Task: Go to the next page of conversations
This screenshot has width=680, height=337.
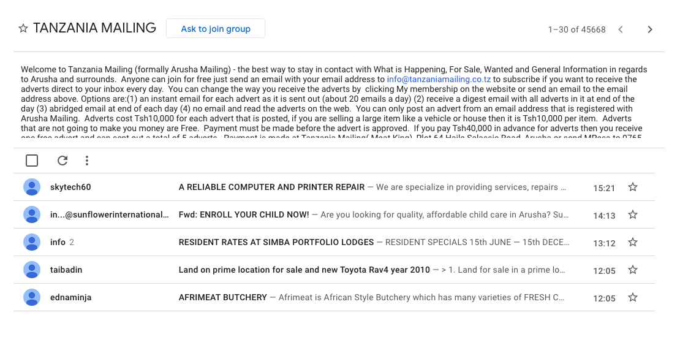Action: (x=649, y=29)
